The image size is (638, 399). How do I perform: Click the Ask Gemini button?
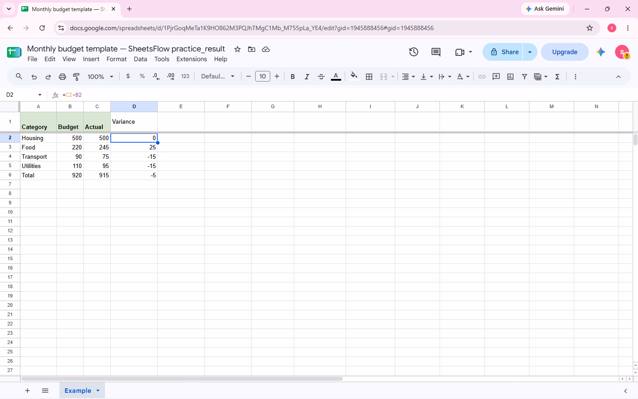pyautogui.click(x=545, y=9)
